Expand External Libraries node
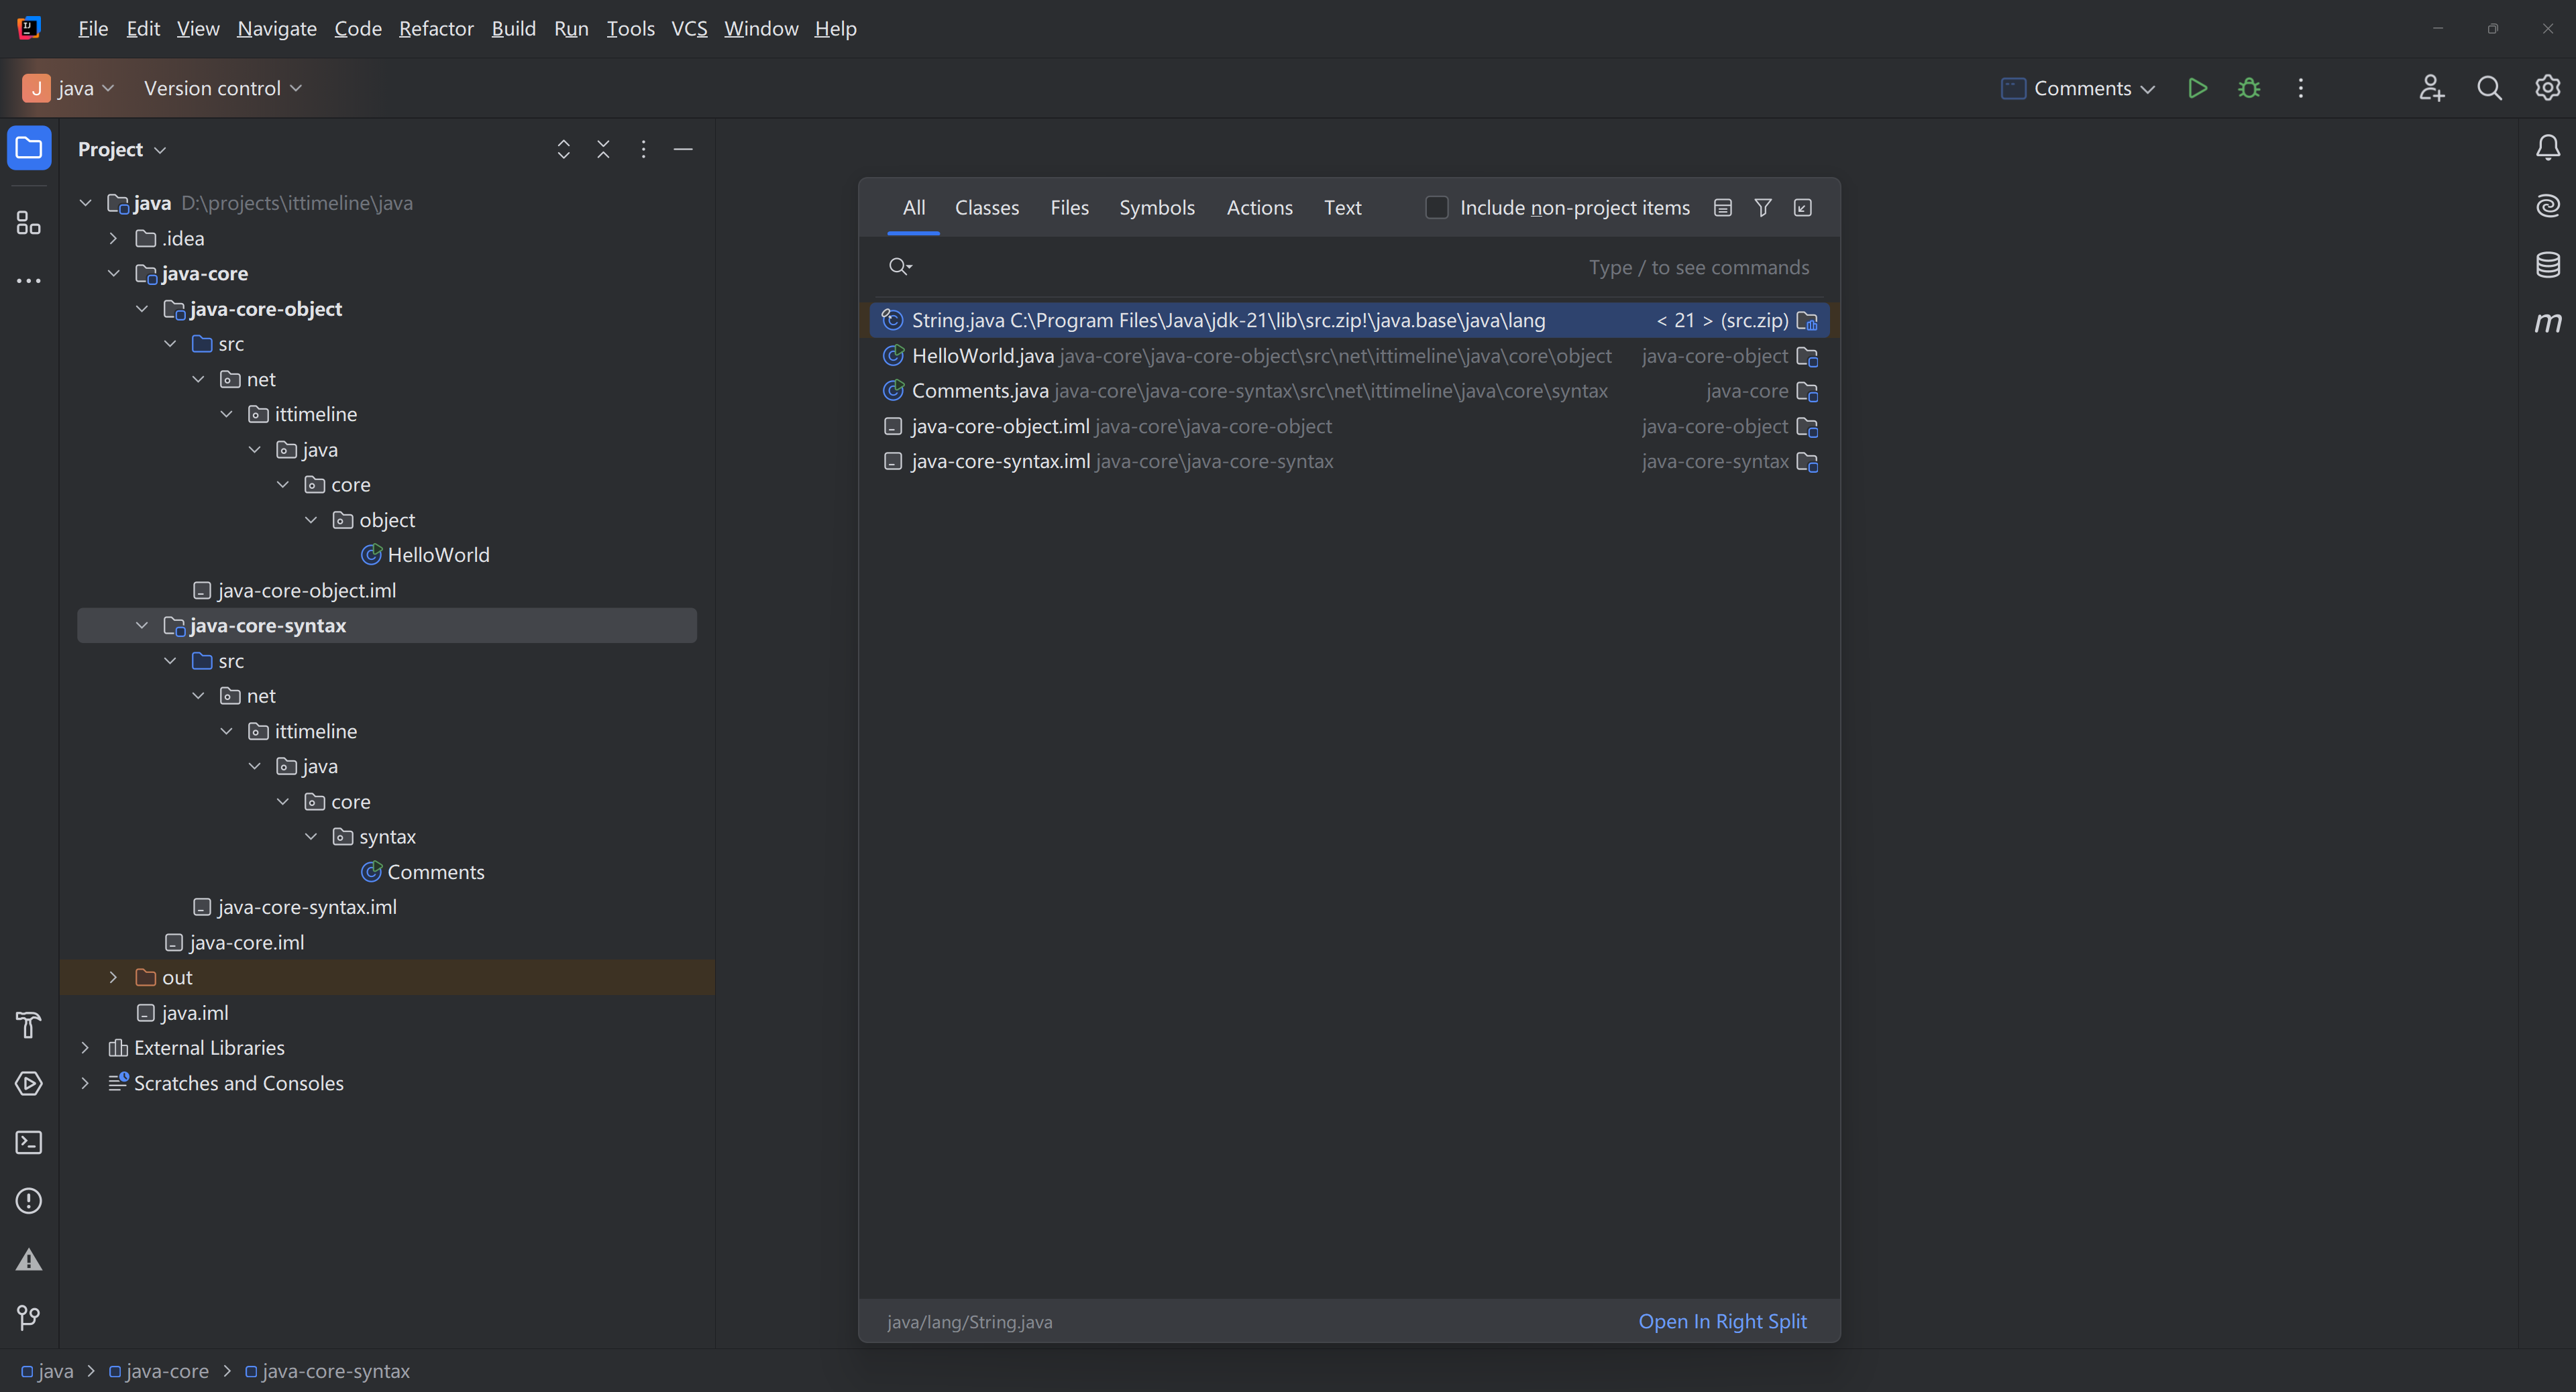Screen dimensions: 2576x1392 [85, 1047]
